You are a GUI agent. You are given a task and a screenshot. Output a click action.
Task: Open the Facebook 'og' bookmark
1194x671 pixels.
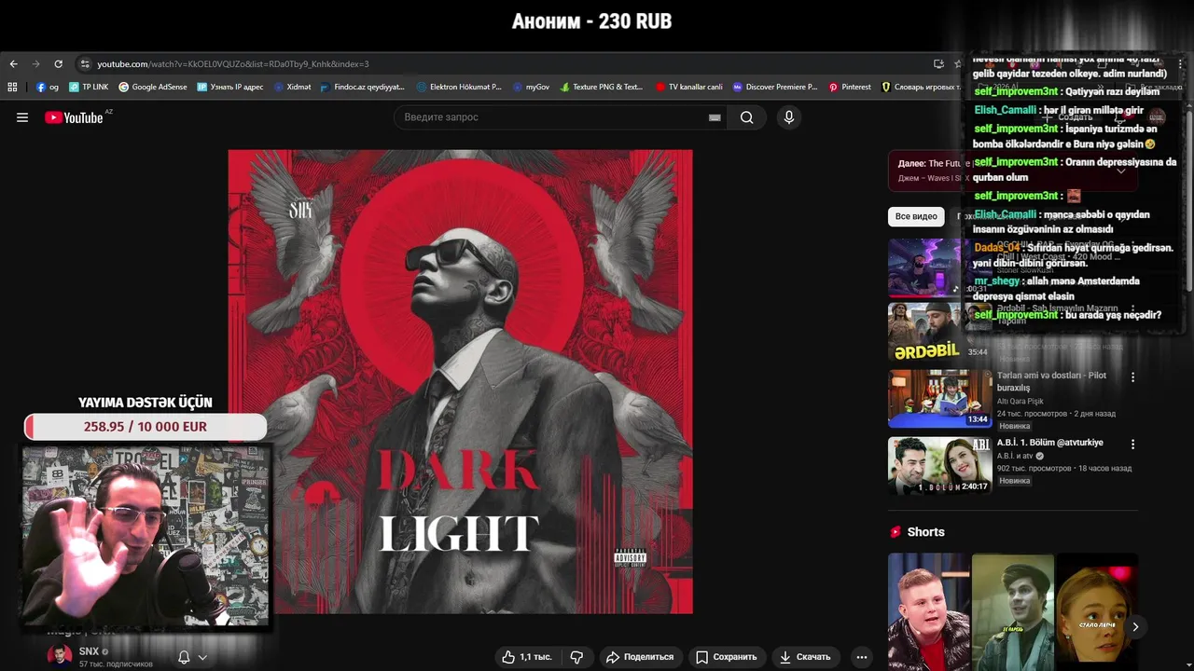tap(48, 87)
